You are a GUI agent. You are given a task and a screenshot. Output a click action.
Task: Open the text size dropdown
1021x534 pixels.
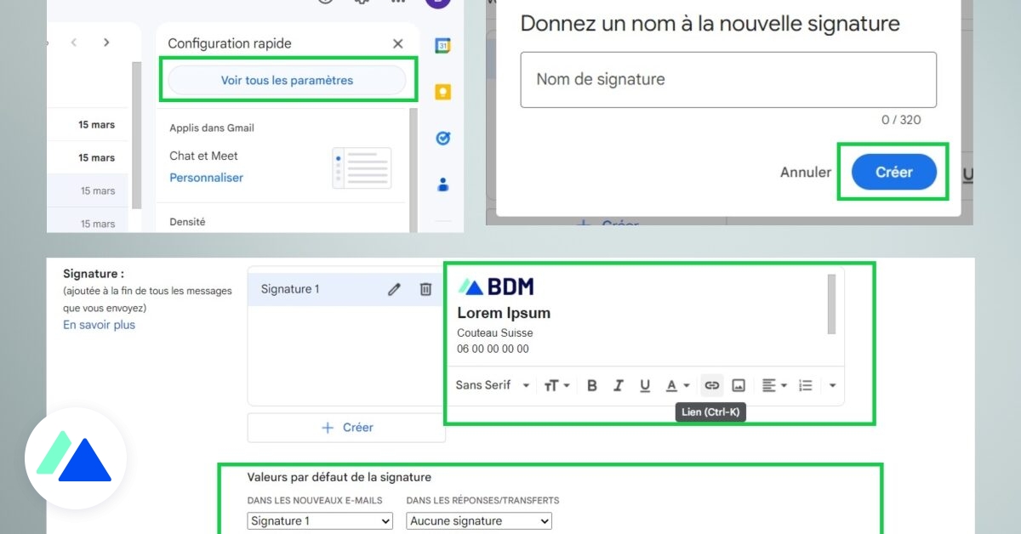tap(556, 384)
